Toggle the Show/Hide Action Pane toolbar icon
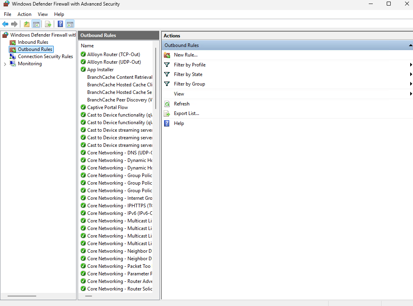This screenshot has height=306, width=413. coord(70,24)
